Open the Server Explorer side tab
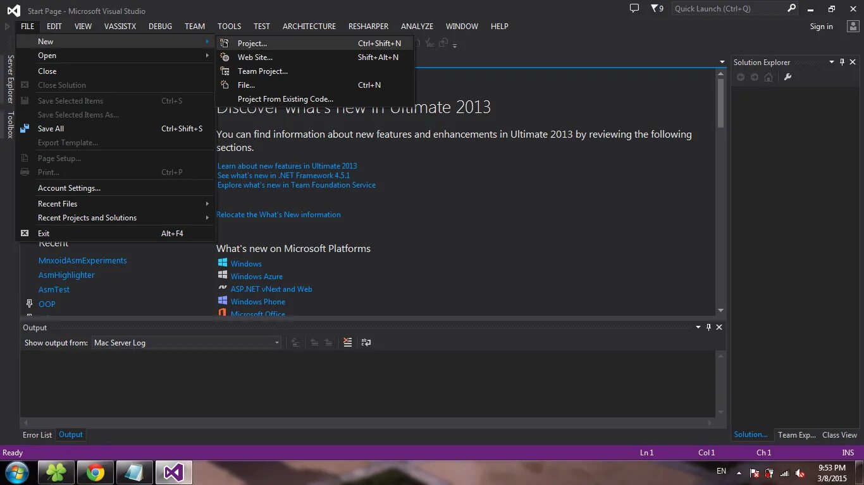The width and height of the screenshot is (864, 485). click(10, 79)
